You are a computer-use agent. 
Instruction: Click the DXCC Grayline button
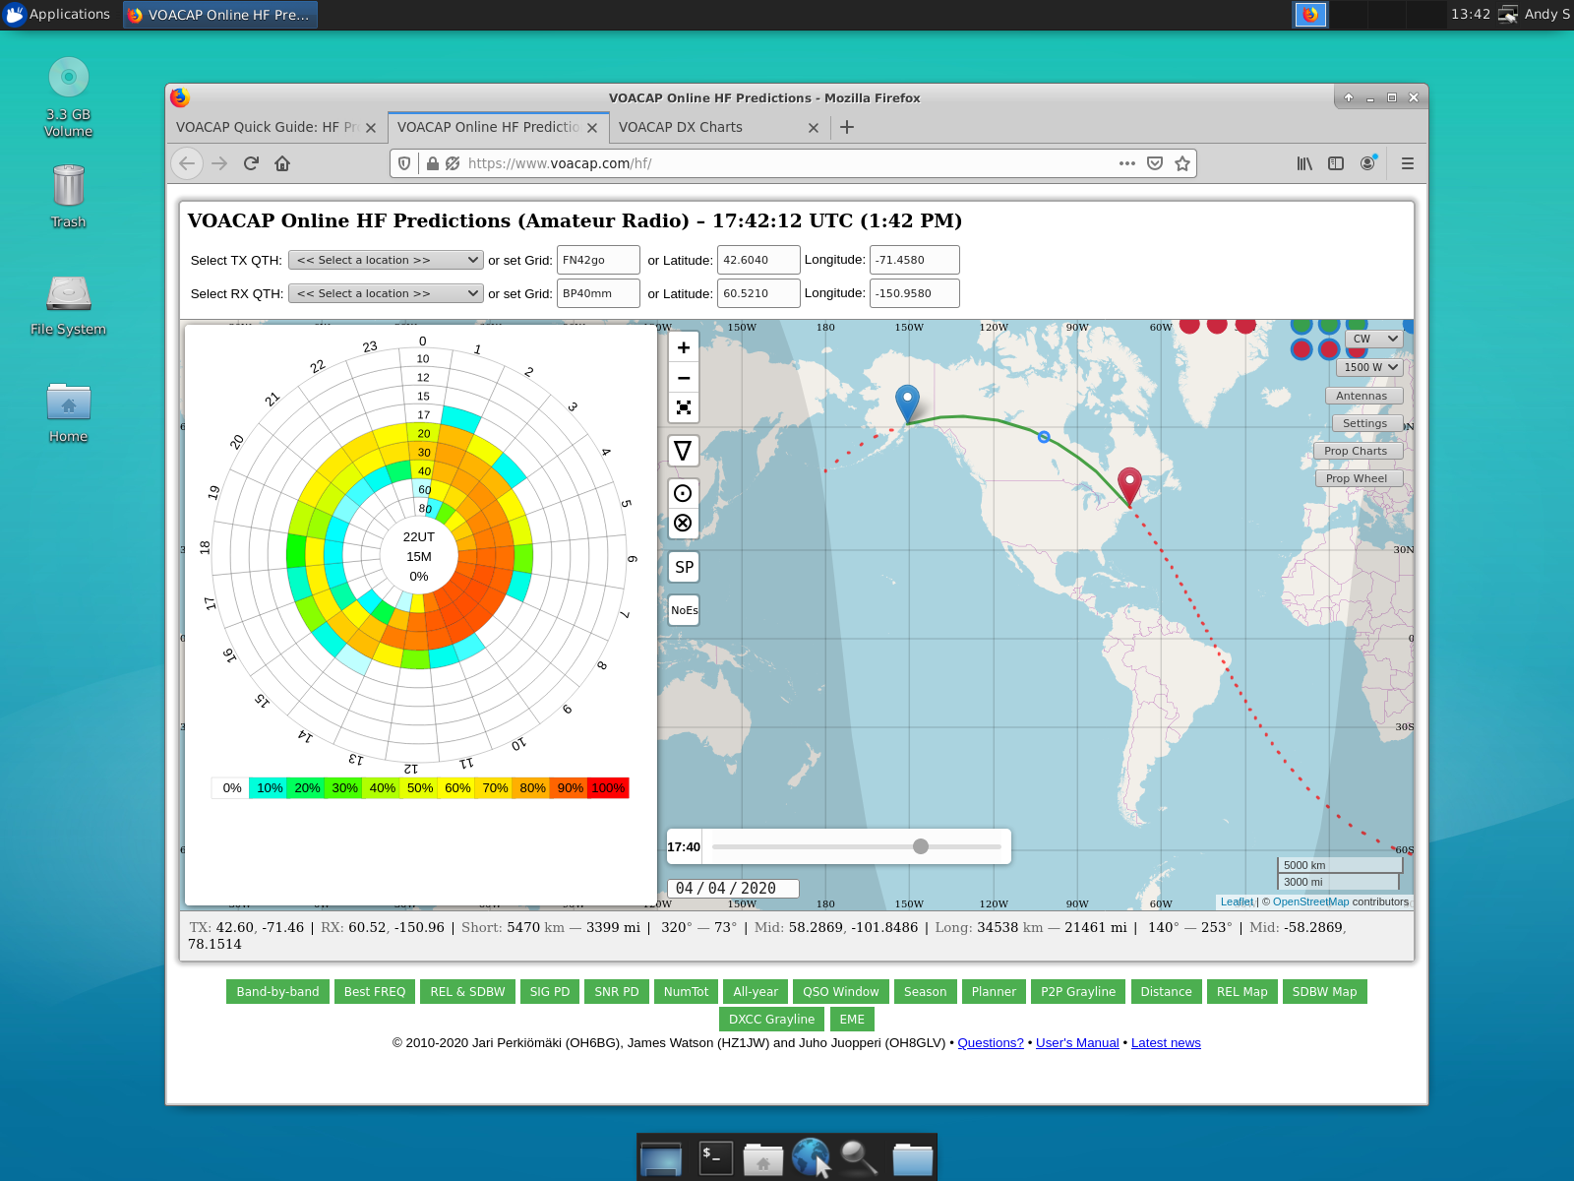(x=772, y=1019)
